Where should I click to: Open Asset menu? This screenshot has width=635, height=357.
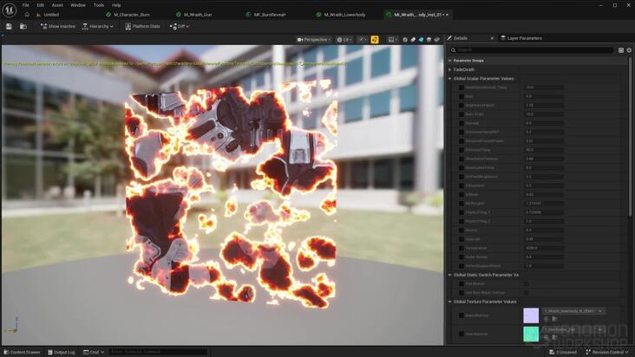tap(57, 5)
